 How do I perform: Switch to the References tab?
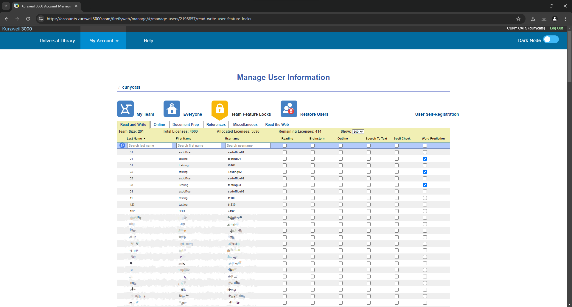216,125
